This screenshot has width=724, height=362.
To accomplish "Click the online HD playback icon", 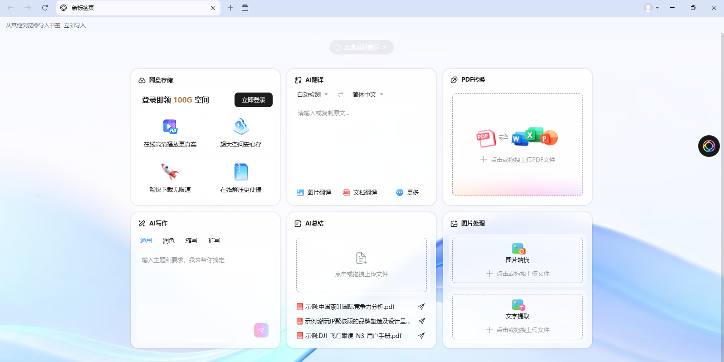I will click(170, 127).
